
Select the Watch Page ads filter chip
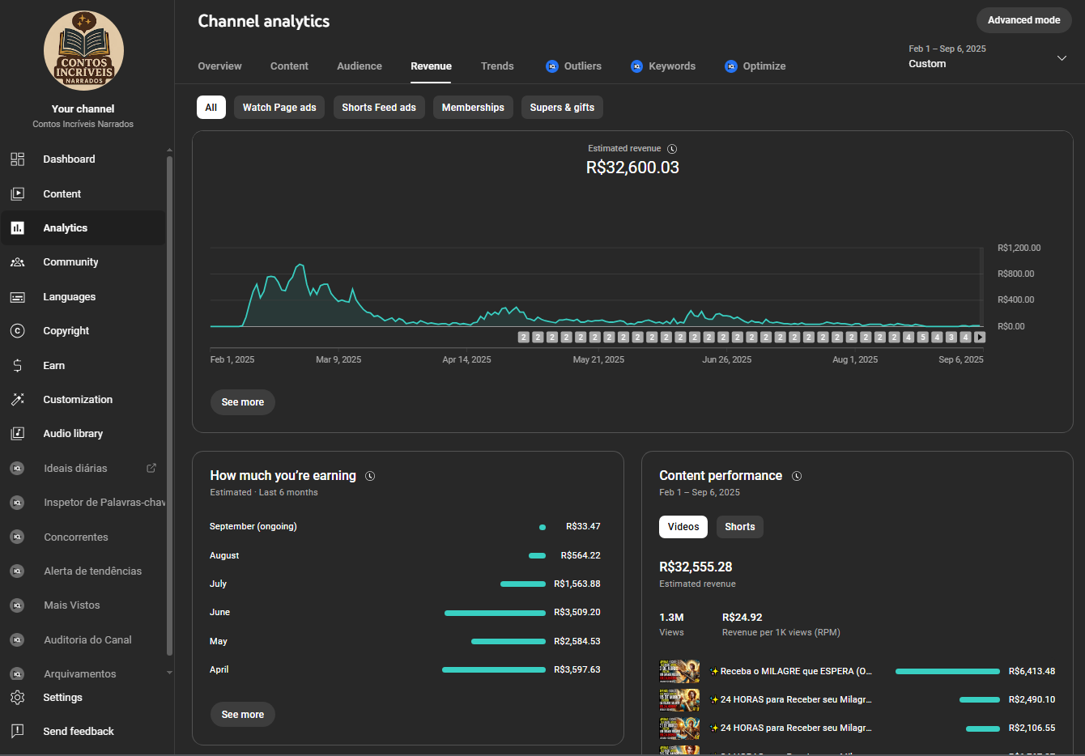[x=279, y=108]
